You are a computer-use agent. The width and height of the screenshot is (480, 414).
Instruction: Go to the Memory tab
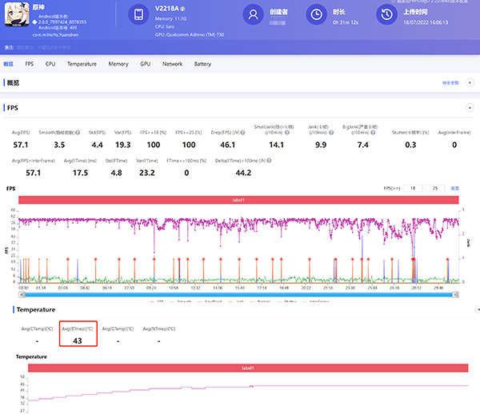pyautogui.click(x=118, y=64)
